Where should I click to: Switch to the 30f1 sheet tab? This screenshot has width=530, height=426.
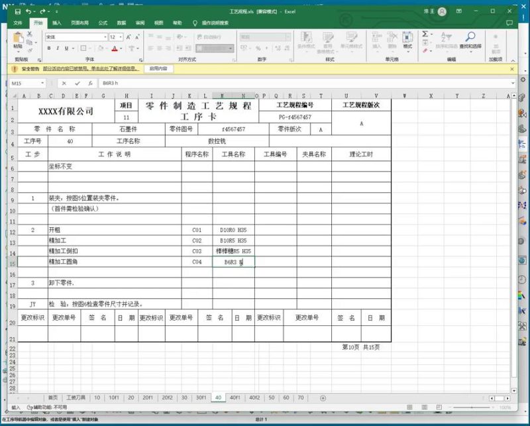201,398
